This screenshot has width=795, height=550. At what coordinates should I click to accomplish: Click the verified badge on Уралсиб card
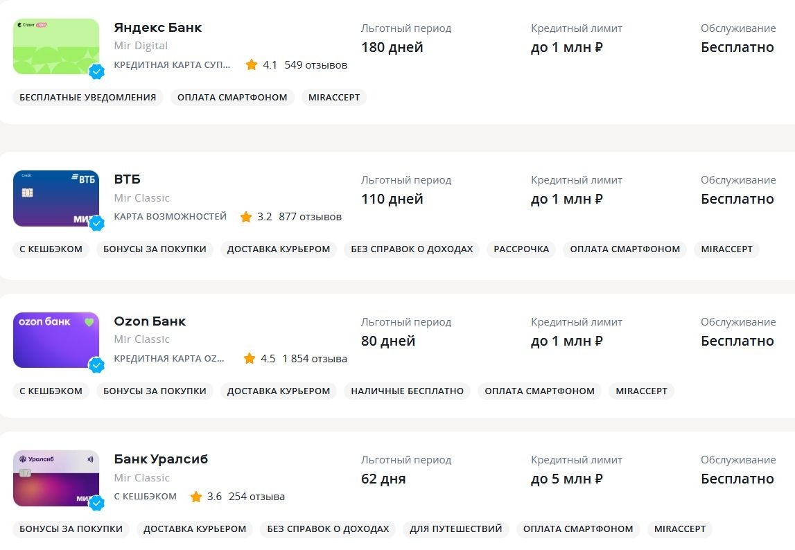(96, 503)
